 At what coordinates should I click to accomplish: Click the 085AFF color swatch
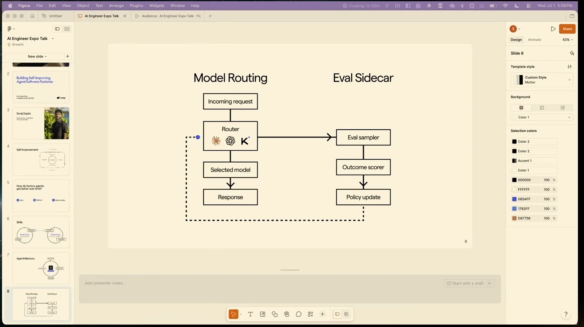click(x=514, y=199)
